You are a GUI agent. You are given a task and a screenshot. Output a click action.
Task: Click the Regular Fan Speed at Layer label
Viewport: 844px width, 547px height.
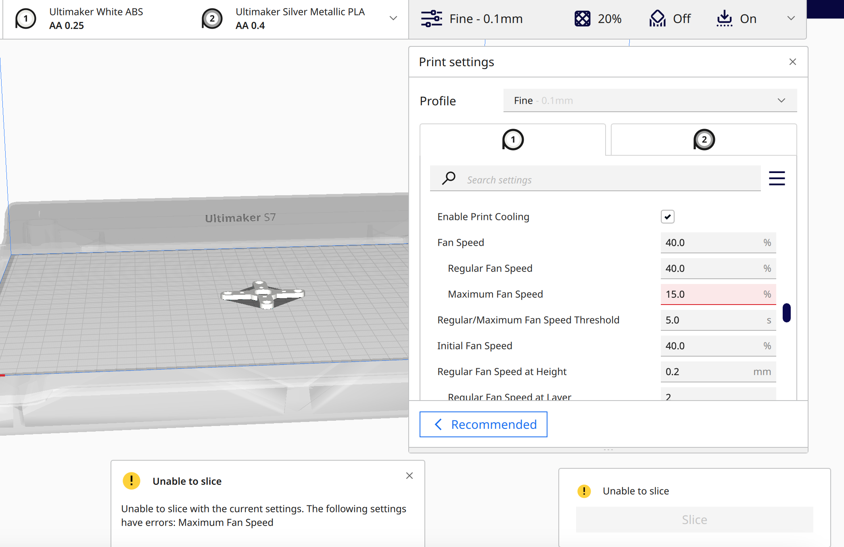(510, 397)
